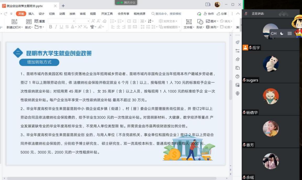Viewport: 302px width, 180px height.
Task: Click the vertical scrollbar of the slide editor
Action: pos(231,90)
